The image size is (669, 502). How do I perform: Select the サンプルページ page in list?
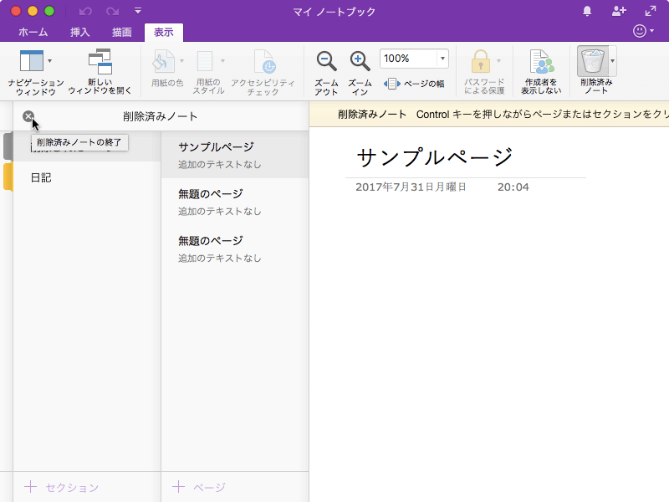pos(216,147)
